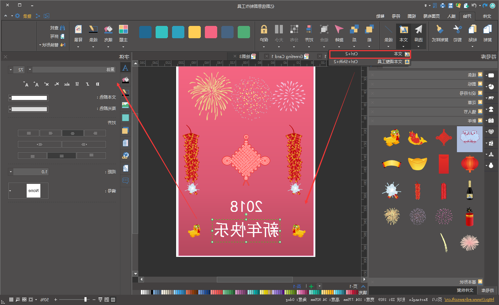
Task: Toggle underline U formatting
Action: (x=77, y=84)
